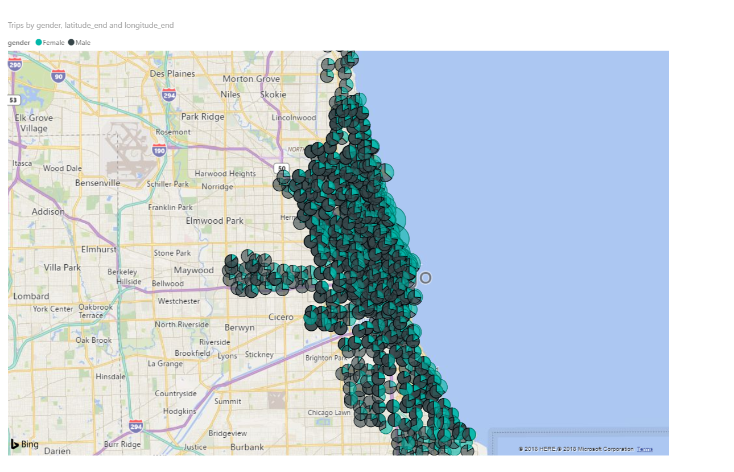Click the Interstate 290 highway shield
Screen dimensions: 734x472
[x=15, y=64]
